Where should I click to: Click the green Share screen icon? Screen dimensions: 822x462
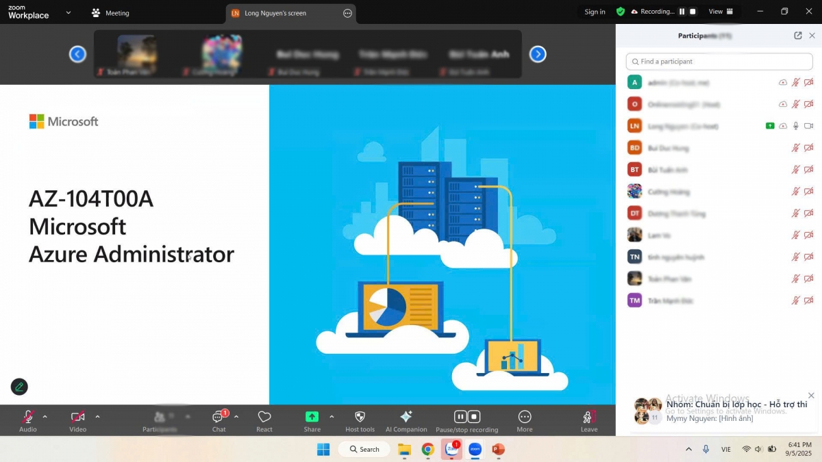coord(312,417)
